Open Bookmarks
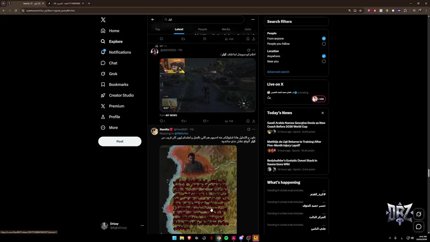The height and width of the screenshot is (242, 430). coord(115,84)
